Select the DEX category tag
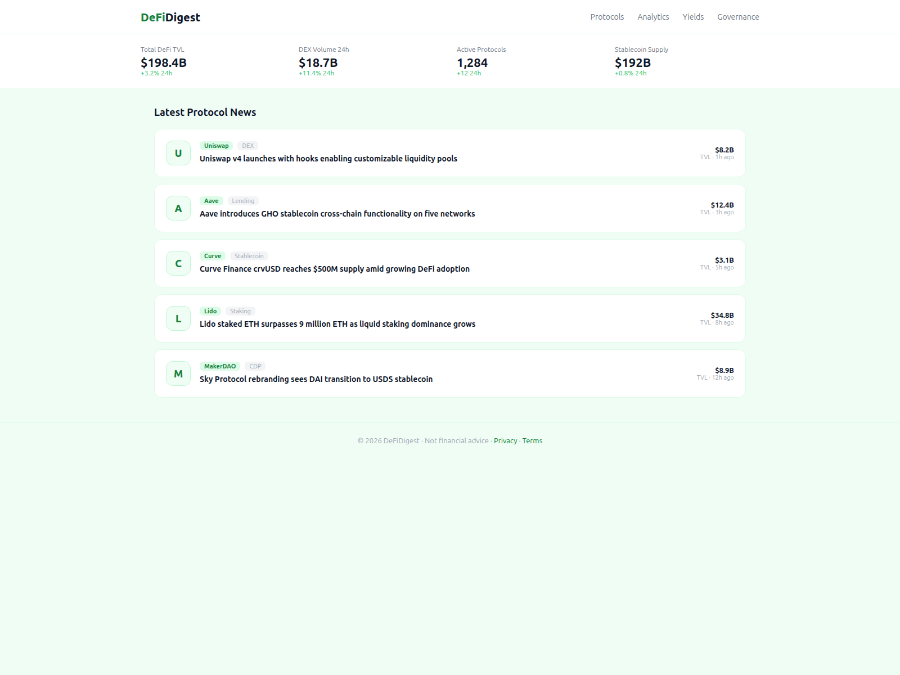900x675 pixels. [247, 146]
